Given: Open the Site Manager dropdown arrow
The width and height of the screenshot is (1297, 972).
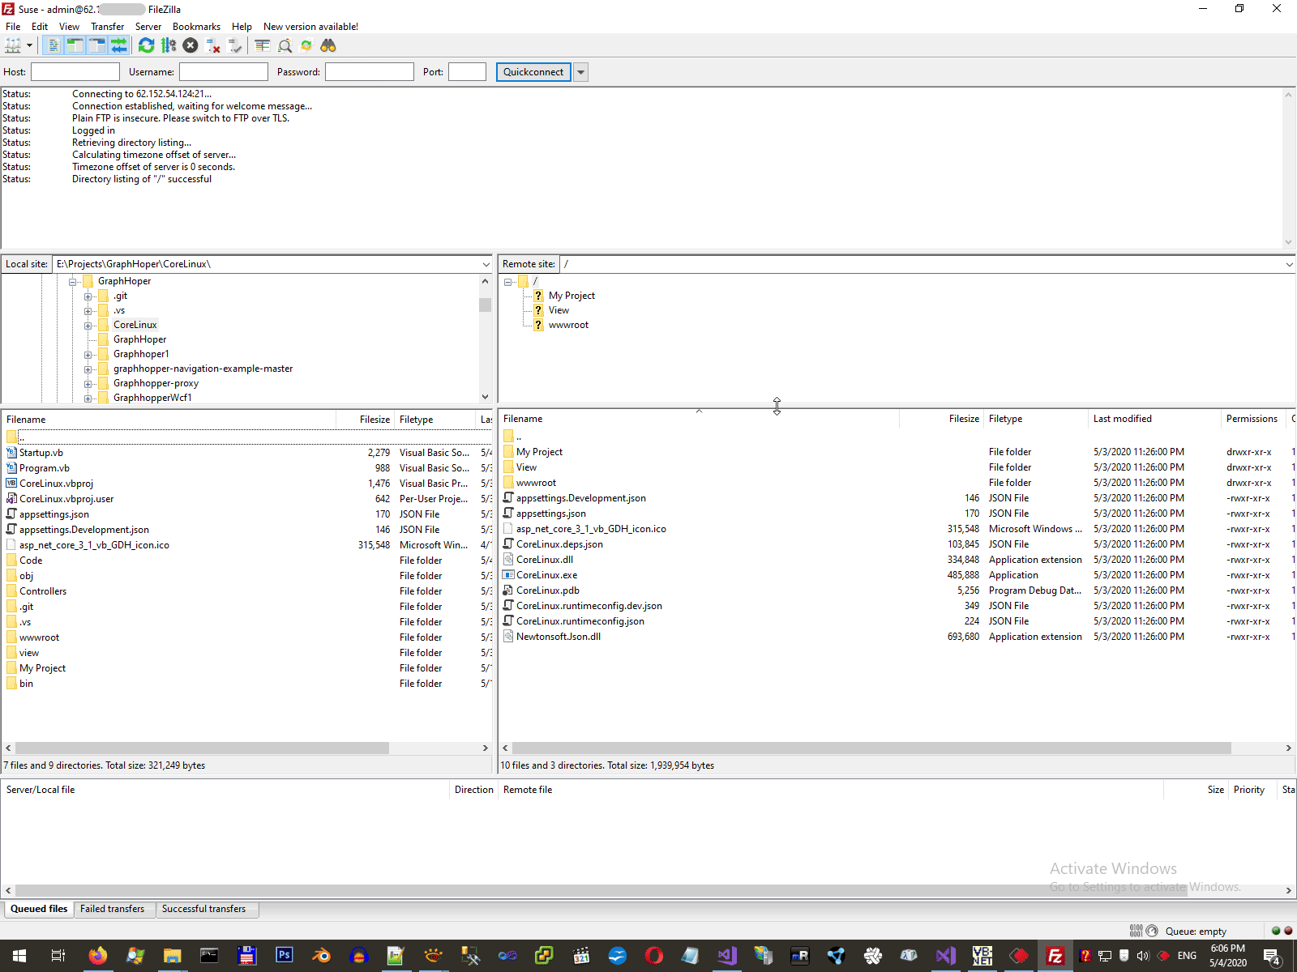Looking at the screenshot, I should click(29, 46).
